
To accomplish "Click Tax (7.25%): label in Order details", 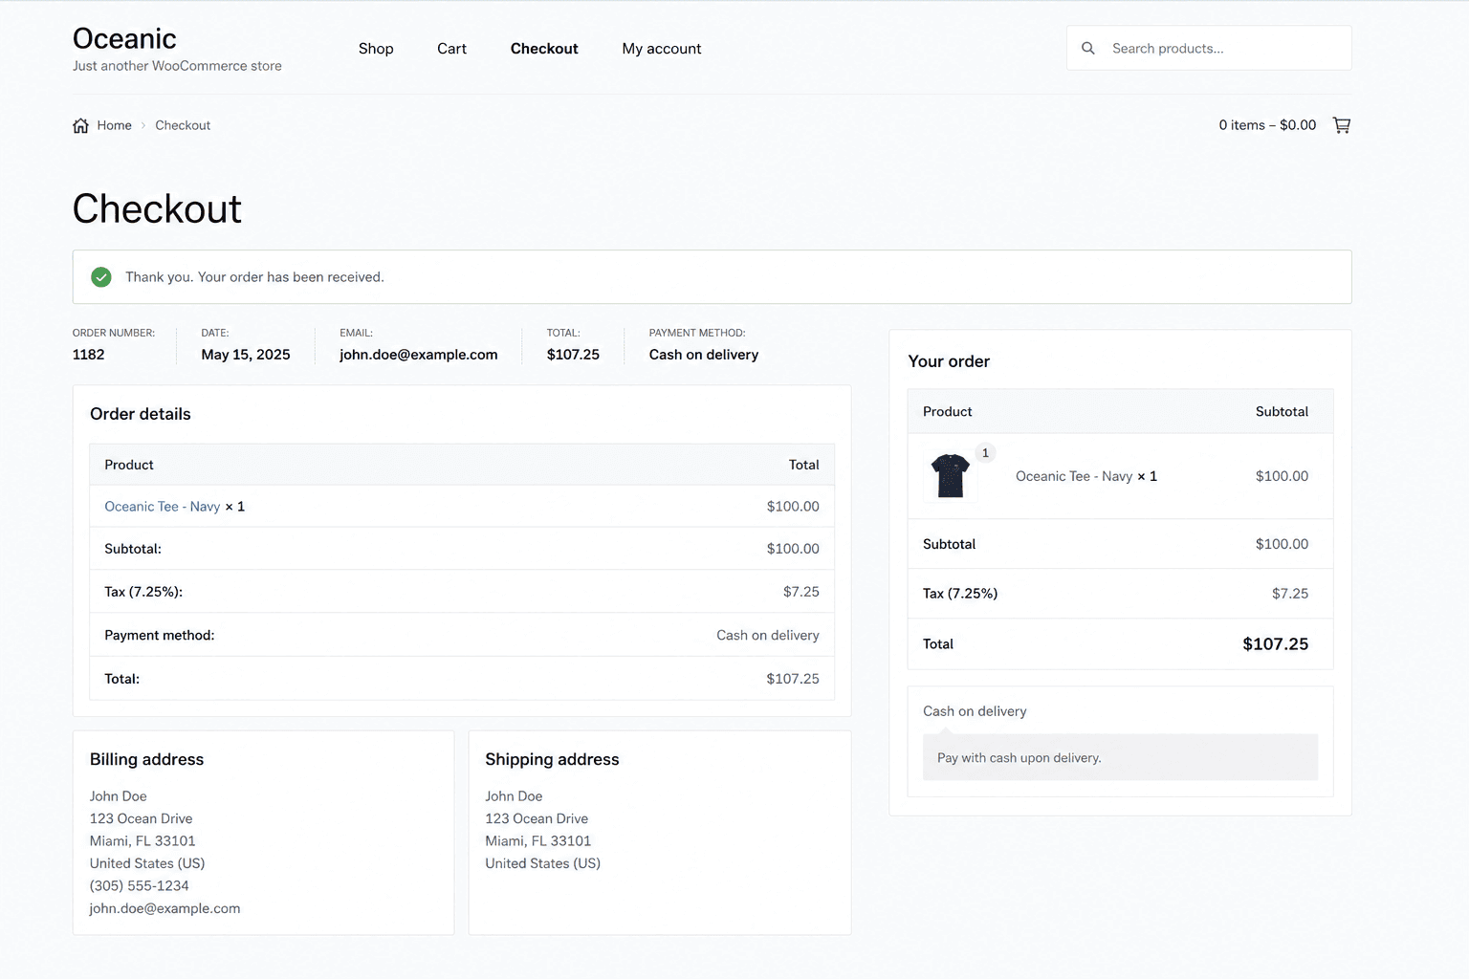I will pos(143,592).
